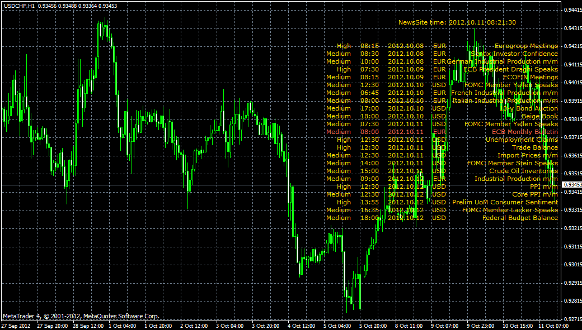Screen dimensions: 582x330
Task: Click the Beige Book news event
Action: point(539,116)
